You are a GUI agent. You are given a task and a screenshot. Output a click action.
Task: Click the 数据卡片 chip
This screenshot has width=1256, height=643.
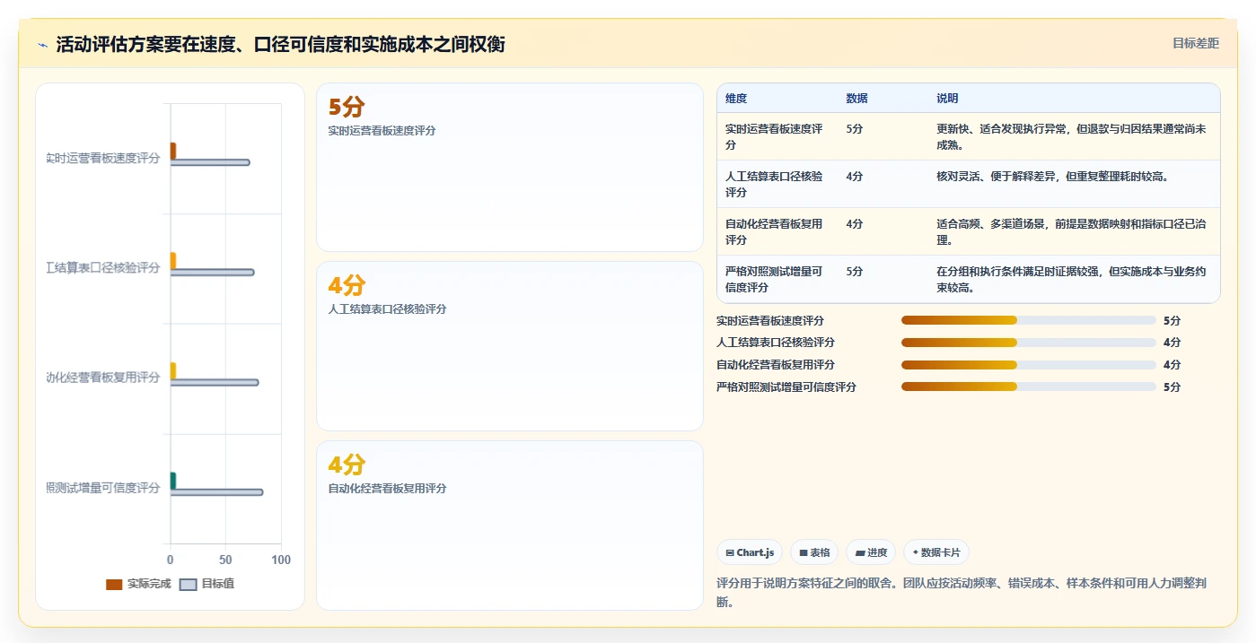pyautogui.click(x=936, y=552)
